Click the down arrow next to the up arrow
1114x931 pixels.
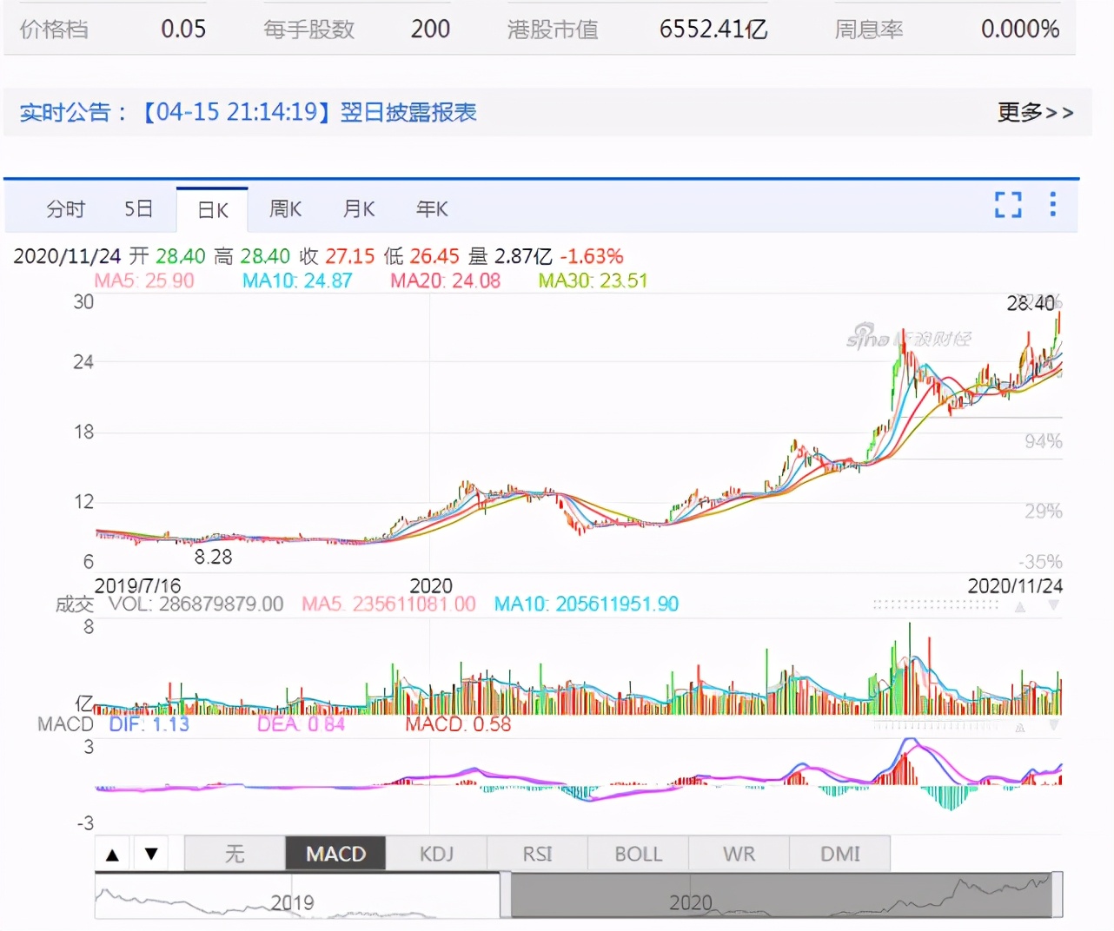(150, 854)
